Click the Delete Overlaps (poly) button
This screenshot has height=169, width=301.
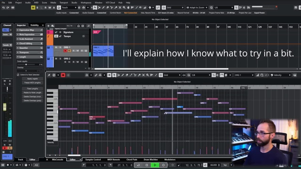32,100
